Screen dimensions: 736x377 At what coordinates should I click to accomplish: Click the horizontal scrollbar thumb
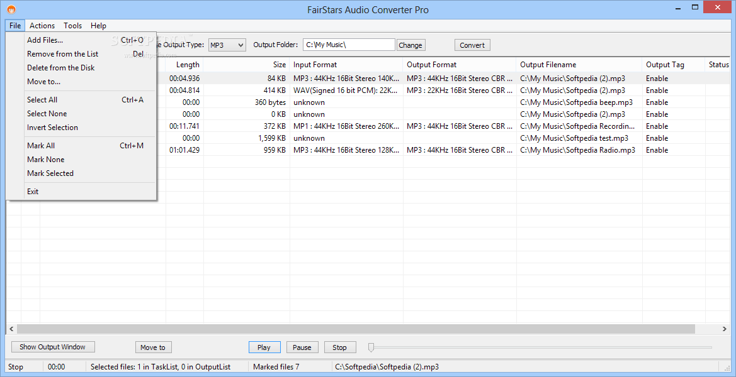tap(356, 329)
